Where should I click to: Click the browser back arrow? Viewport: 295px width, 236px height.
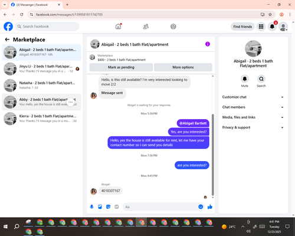coord(5,15)
